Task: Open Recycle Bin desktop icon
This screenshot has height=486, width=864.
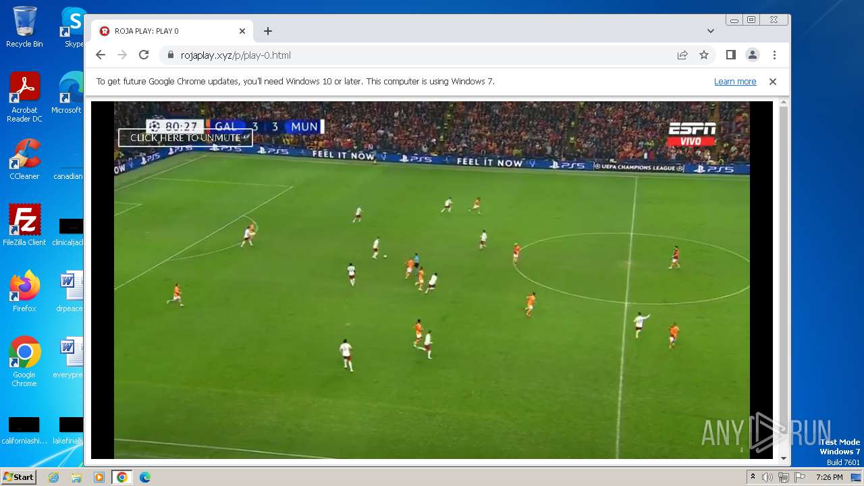Action: pos(24,27)
